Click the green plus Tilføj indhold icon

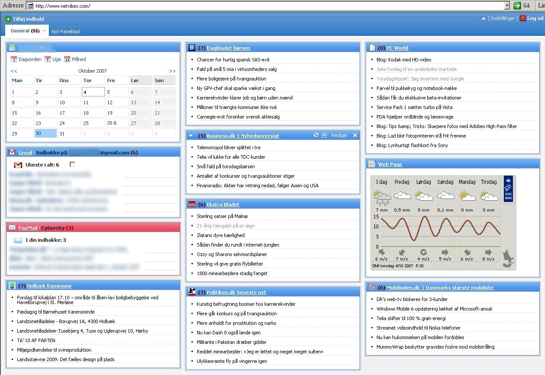point(8,19)
